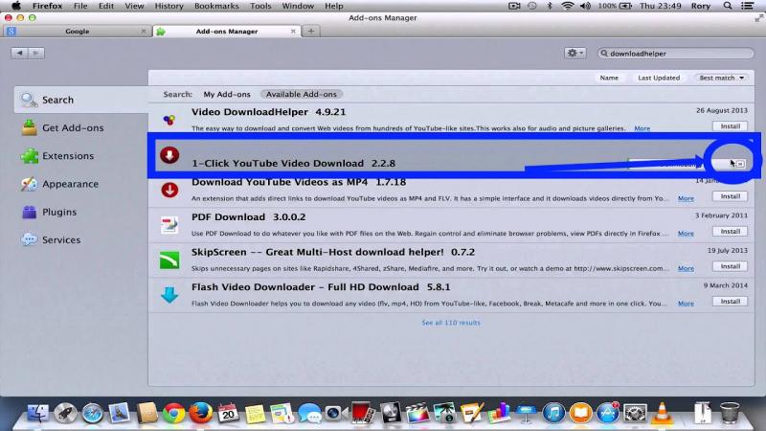Toggle full screen with the window arrows
The image size is (766, 431).
click(x=758, y=18)
